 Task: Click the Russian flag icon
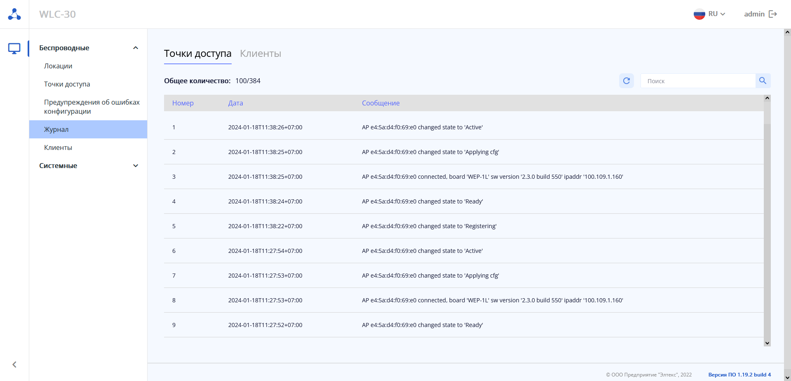tap(699, 14)
